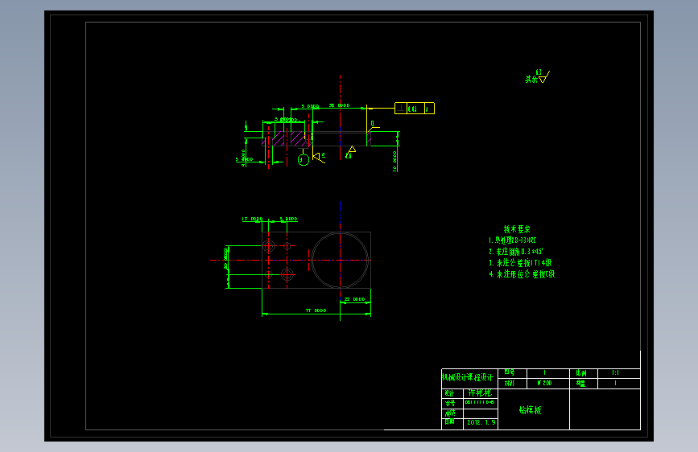Select the yellow triangle roughness symbol under section

[x=351, y=152]
